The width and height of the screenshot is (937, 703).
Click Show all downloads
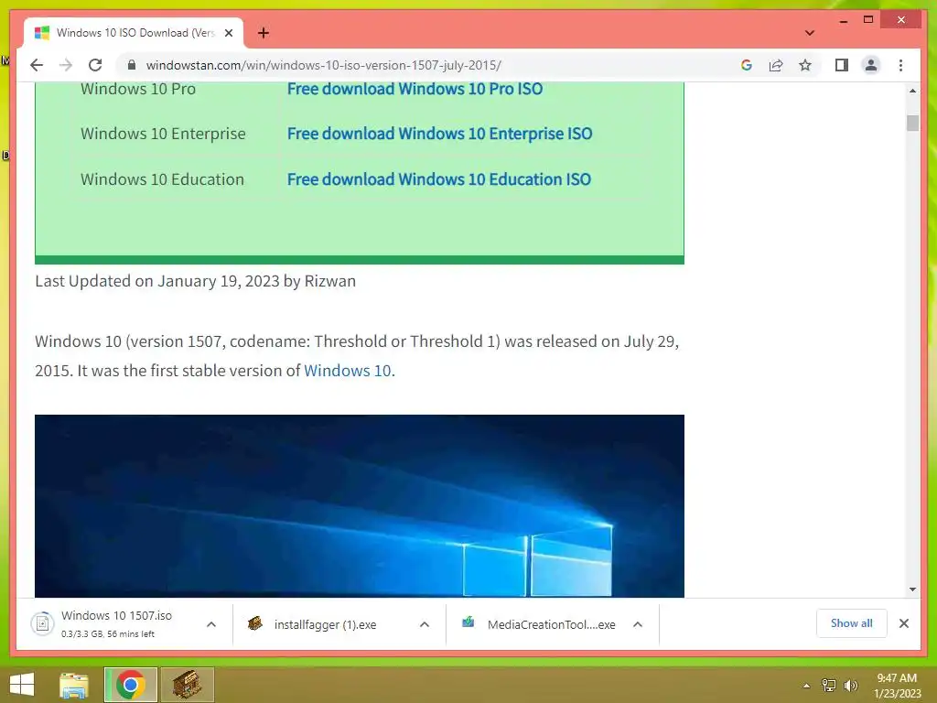[852, 623]
